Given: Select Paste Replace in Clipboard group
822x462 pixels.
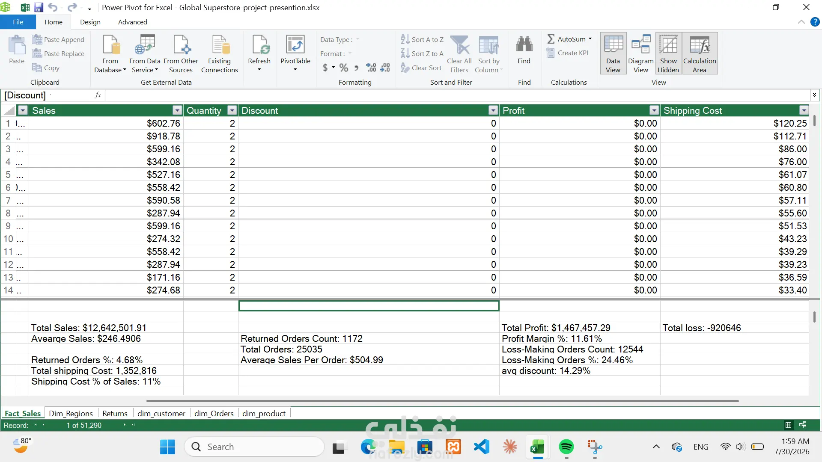Looking at the screenshot, I should pyautogui.click(x=58, y=53).
